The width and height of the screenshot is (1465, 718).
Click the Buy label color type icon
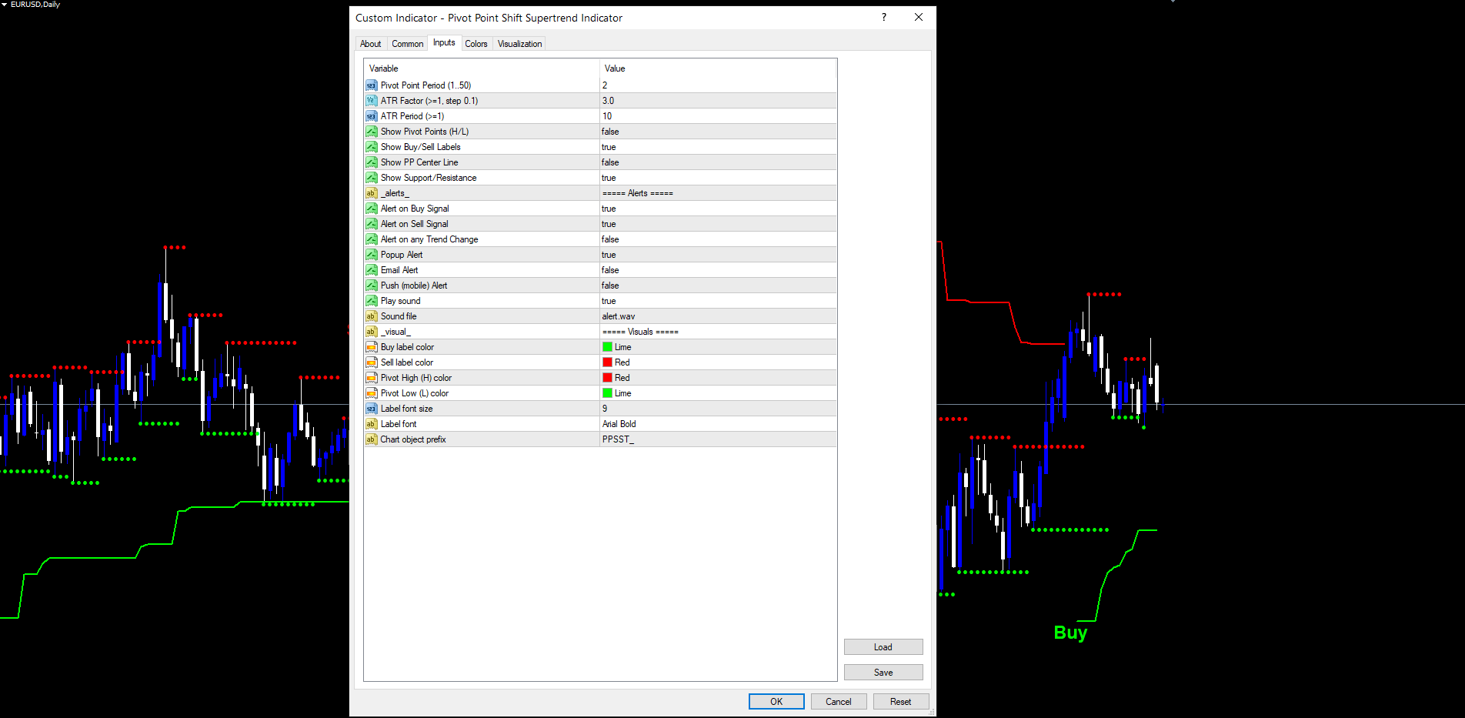tap(372, 347)
